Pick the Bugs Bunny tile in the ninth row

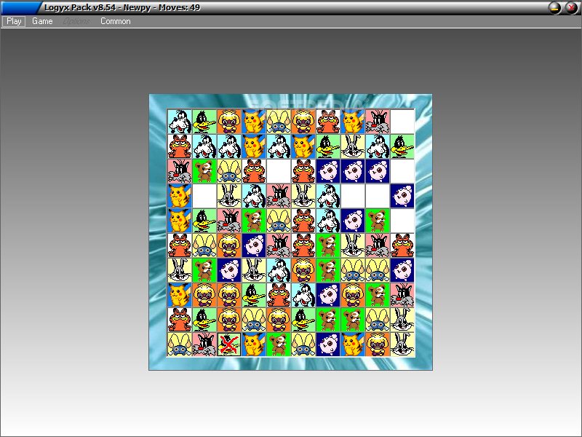402,320
